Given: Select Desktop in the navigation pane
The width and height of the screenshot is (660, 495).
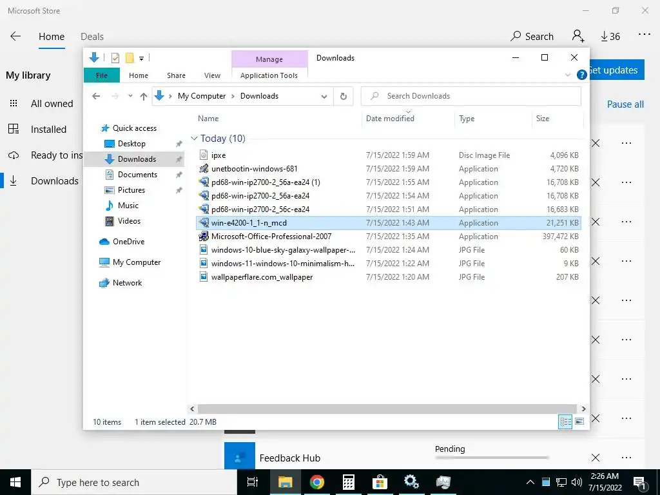Looking at the screenshot, I should [131, 144].
